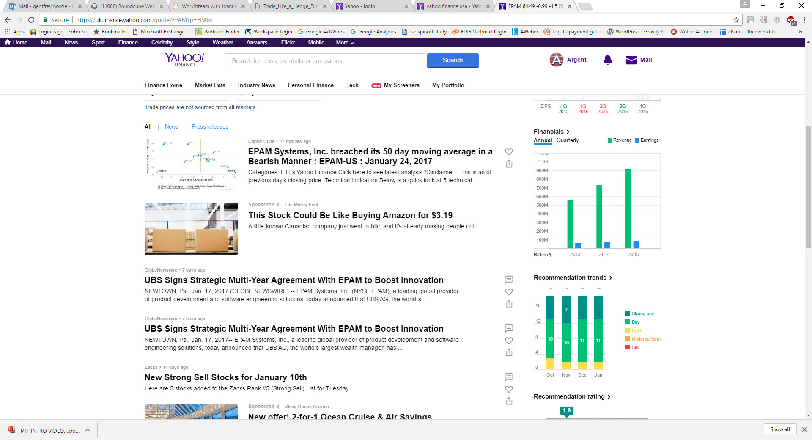This screenshot has height=440, width=812.
Task: Open Market Data menu
Action: click(210, 85)
